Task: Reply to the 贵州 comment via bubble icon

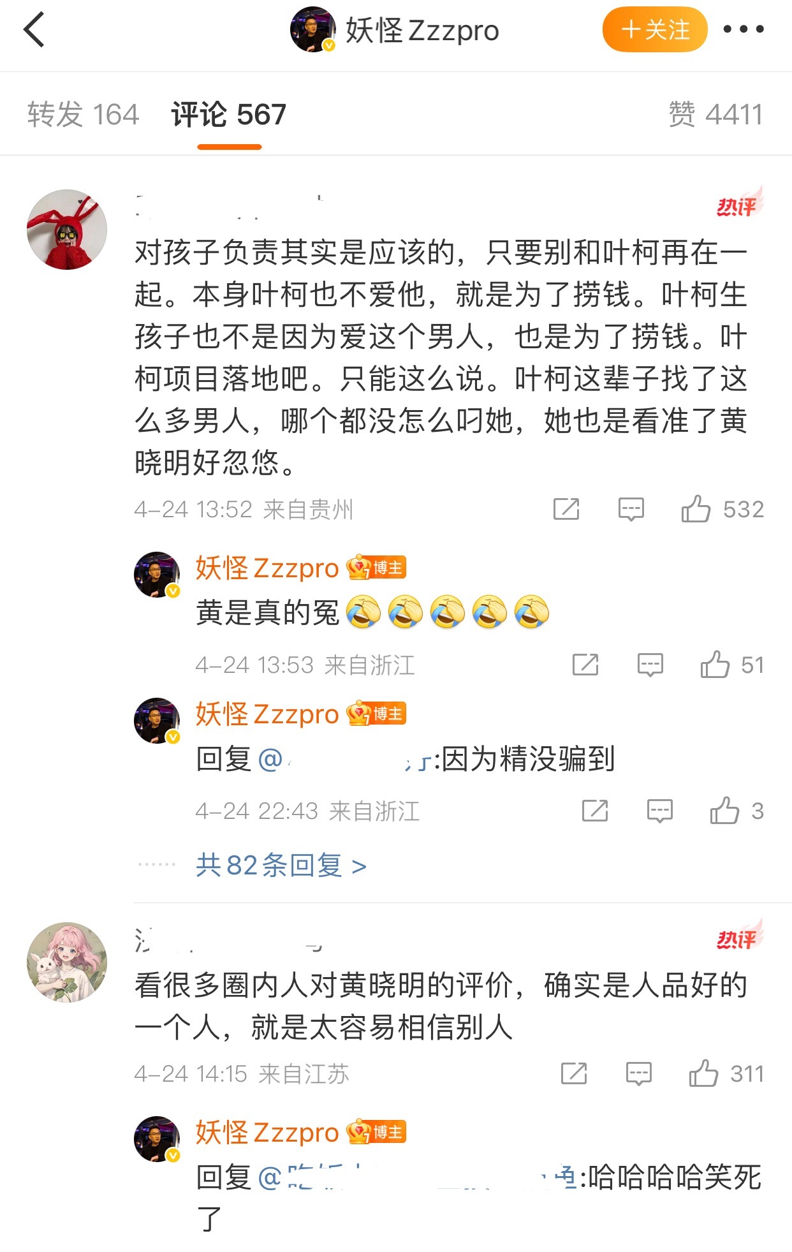Action: pyautogui.click(x=631, y=510)
